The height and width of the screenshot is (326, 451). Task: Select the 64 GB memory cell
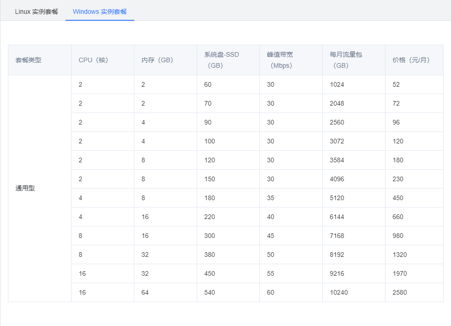(x=145, y=292)
